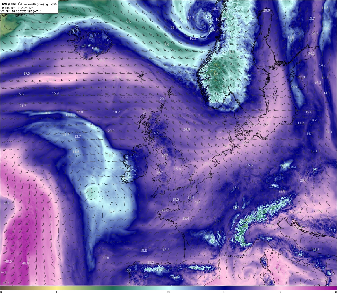
Task: Click the 50 tick on the color scale
Action: pyautogui.click(x=335, y=292)
